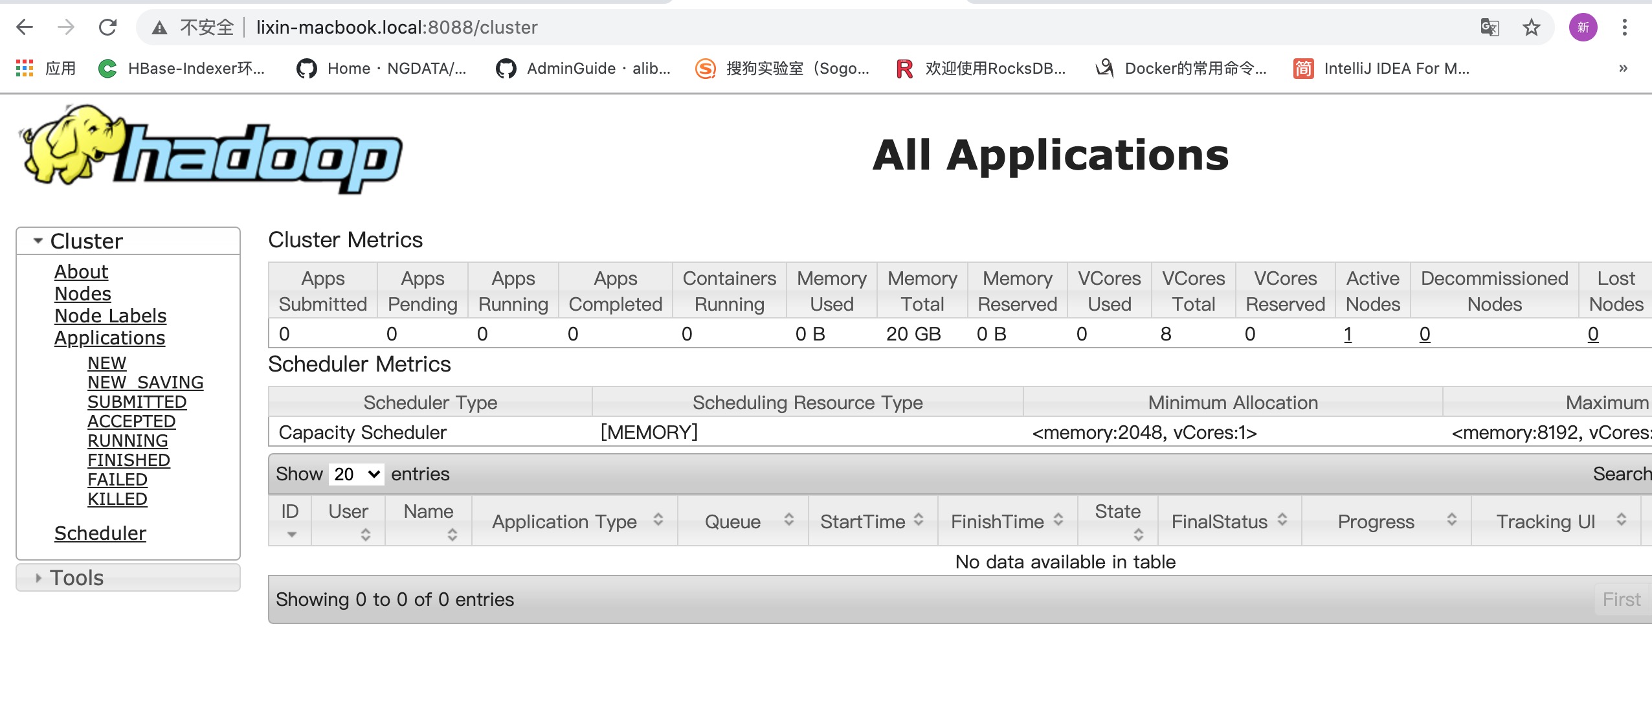Collapse the Cluster section in sidebar
Image resolution: width=1652 pixels, height=703 pixels.
coord(128,241)
